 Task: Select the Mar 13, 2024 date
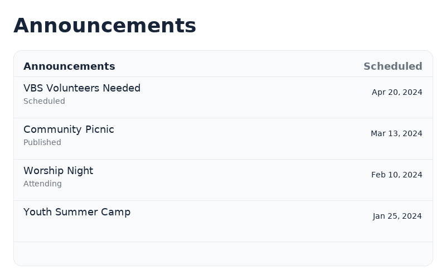(396, 133)
